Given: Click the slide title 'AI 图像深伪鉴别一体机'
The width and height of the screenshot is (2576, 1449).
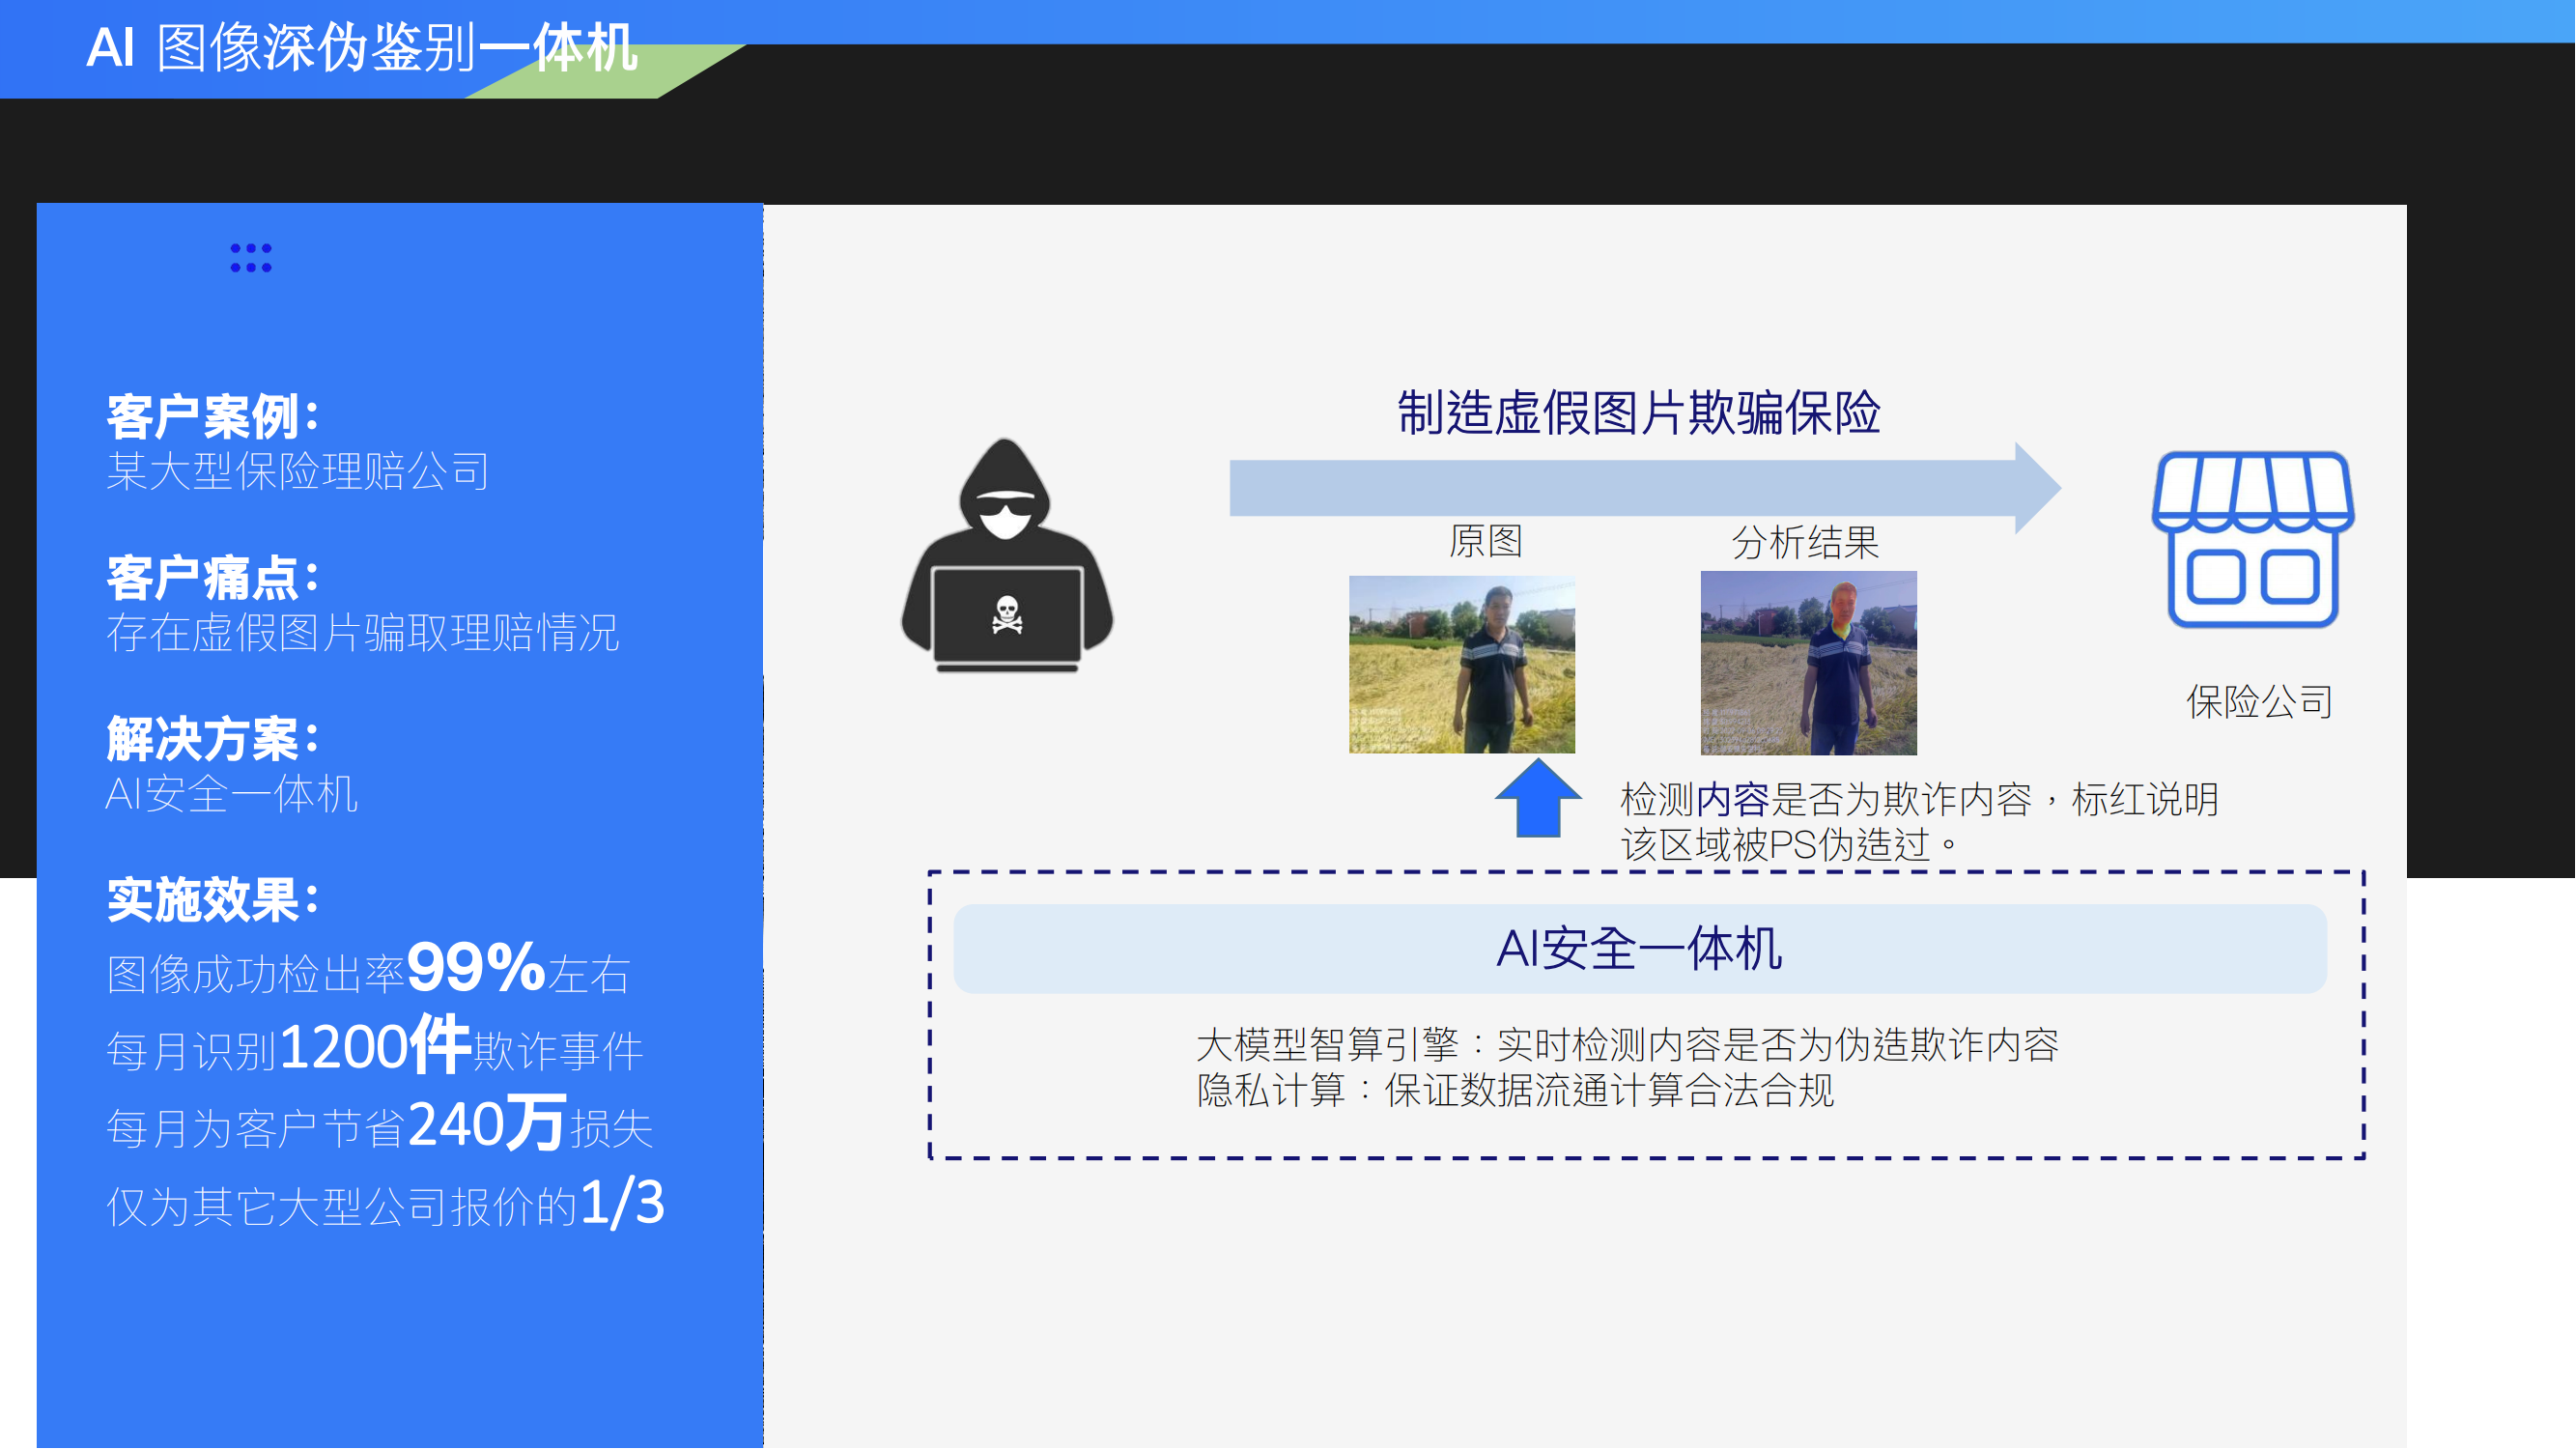Looking at the screenshot, I should 362,48.
